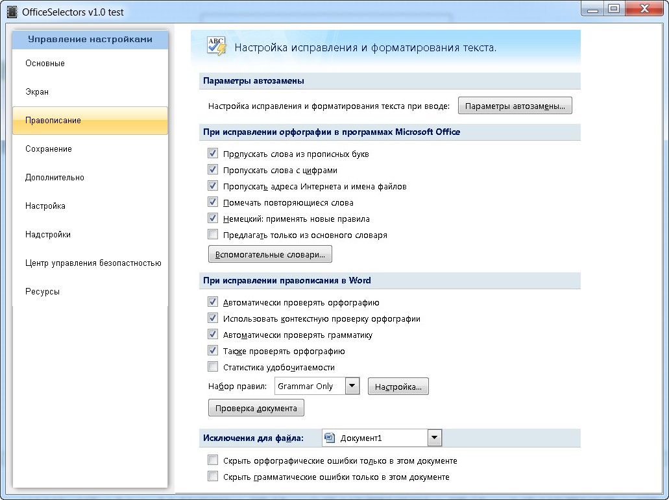This screenshot has width=669, height=500.
Task: Toggle Немецкий: применять новые правила
Action: pos(213,219)
